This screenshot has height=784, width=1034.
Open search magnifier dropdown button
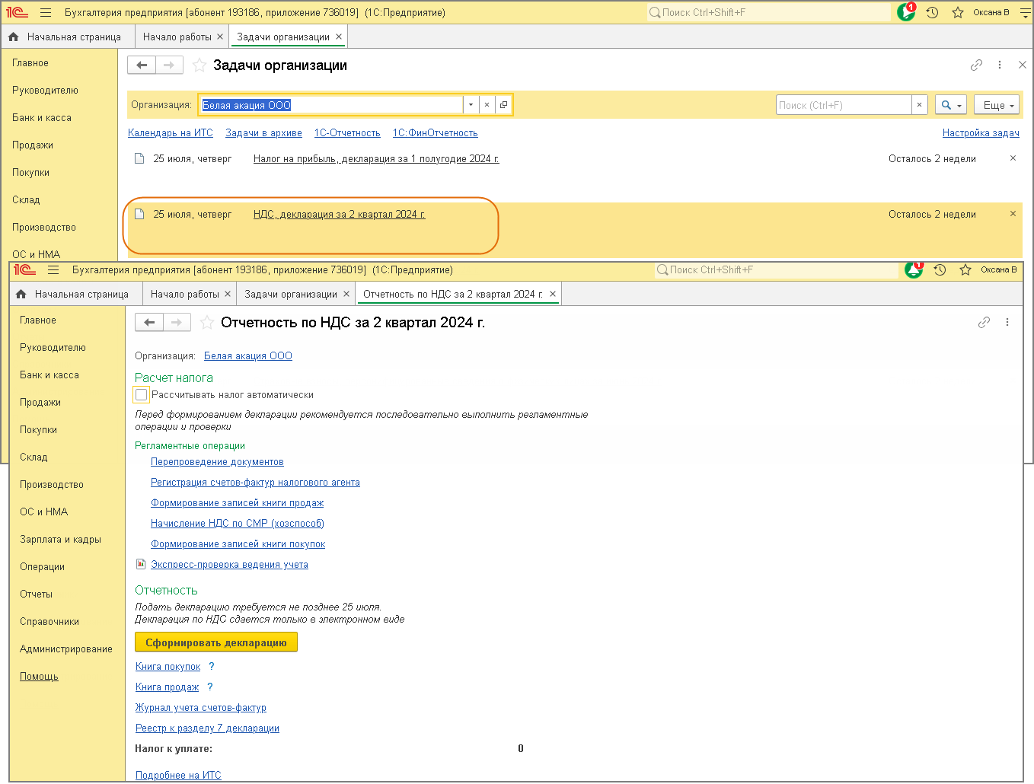(950, 105)
